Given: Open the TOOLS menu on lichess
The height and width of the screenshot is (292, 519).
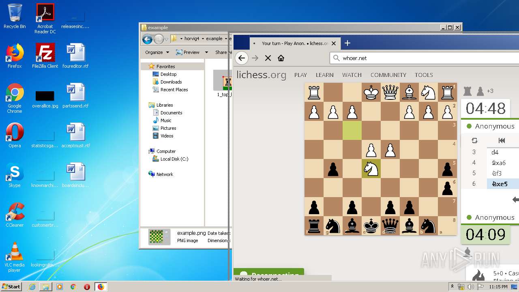Looking at the screenshot, I should [424, 75].
